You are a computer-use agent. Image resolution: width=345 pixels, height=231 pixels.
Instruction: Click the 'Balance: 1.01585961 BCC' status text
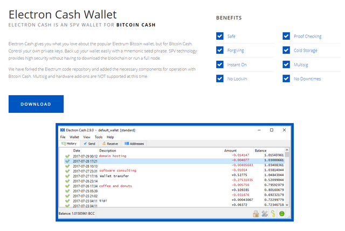click(x=77, y=213)
